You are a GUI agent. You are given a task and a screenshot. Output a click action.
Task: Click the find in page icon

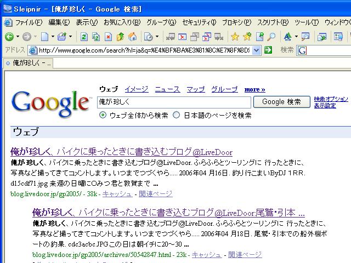[305, 37]
